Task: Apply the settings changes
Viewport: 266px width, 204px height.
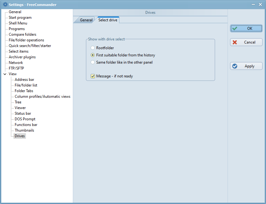Action: pos(246,66)
